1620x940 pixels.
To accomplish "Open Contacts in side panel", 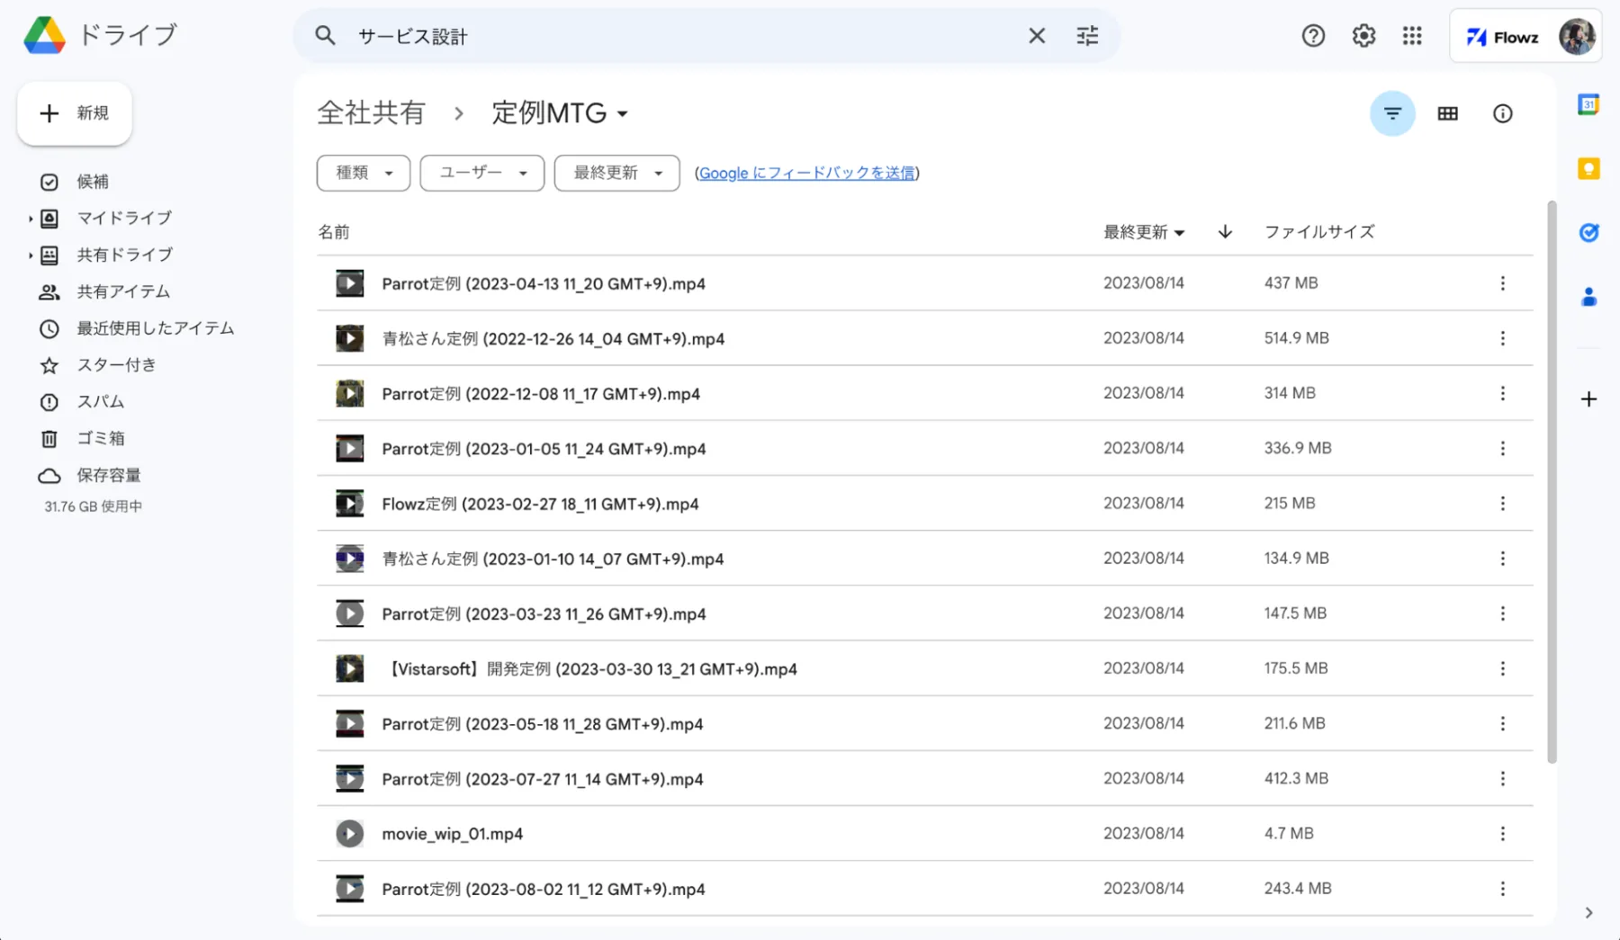I will click(x=1588, y=297).
